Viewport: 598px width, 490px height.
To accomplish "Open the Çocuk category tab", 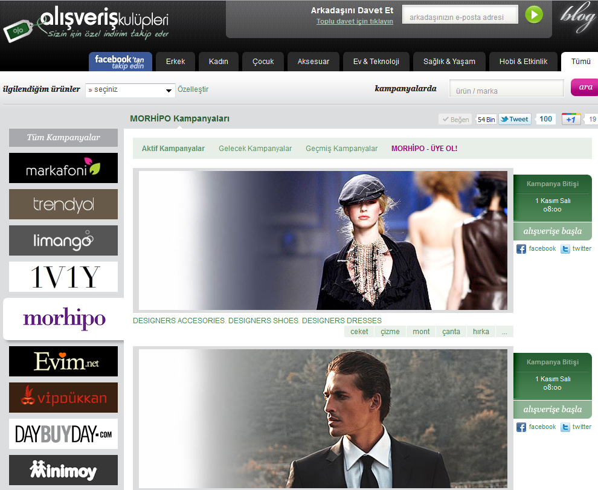I will click(263, 62).
